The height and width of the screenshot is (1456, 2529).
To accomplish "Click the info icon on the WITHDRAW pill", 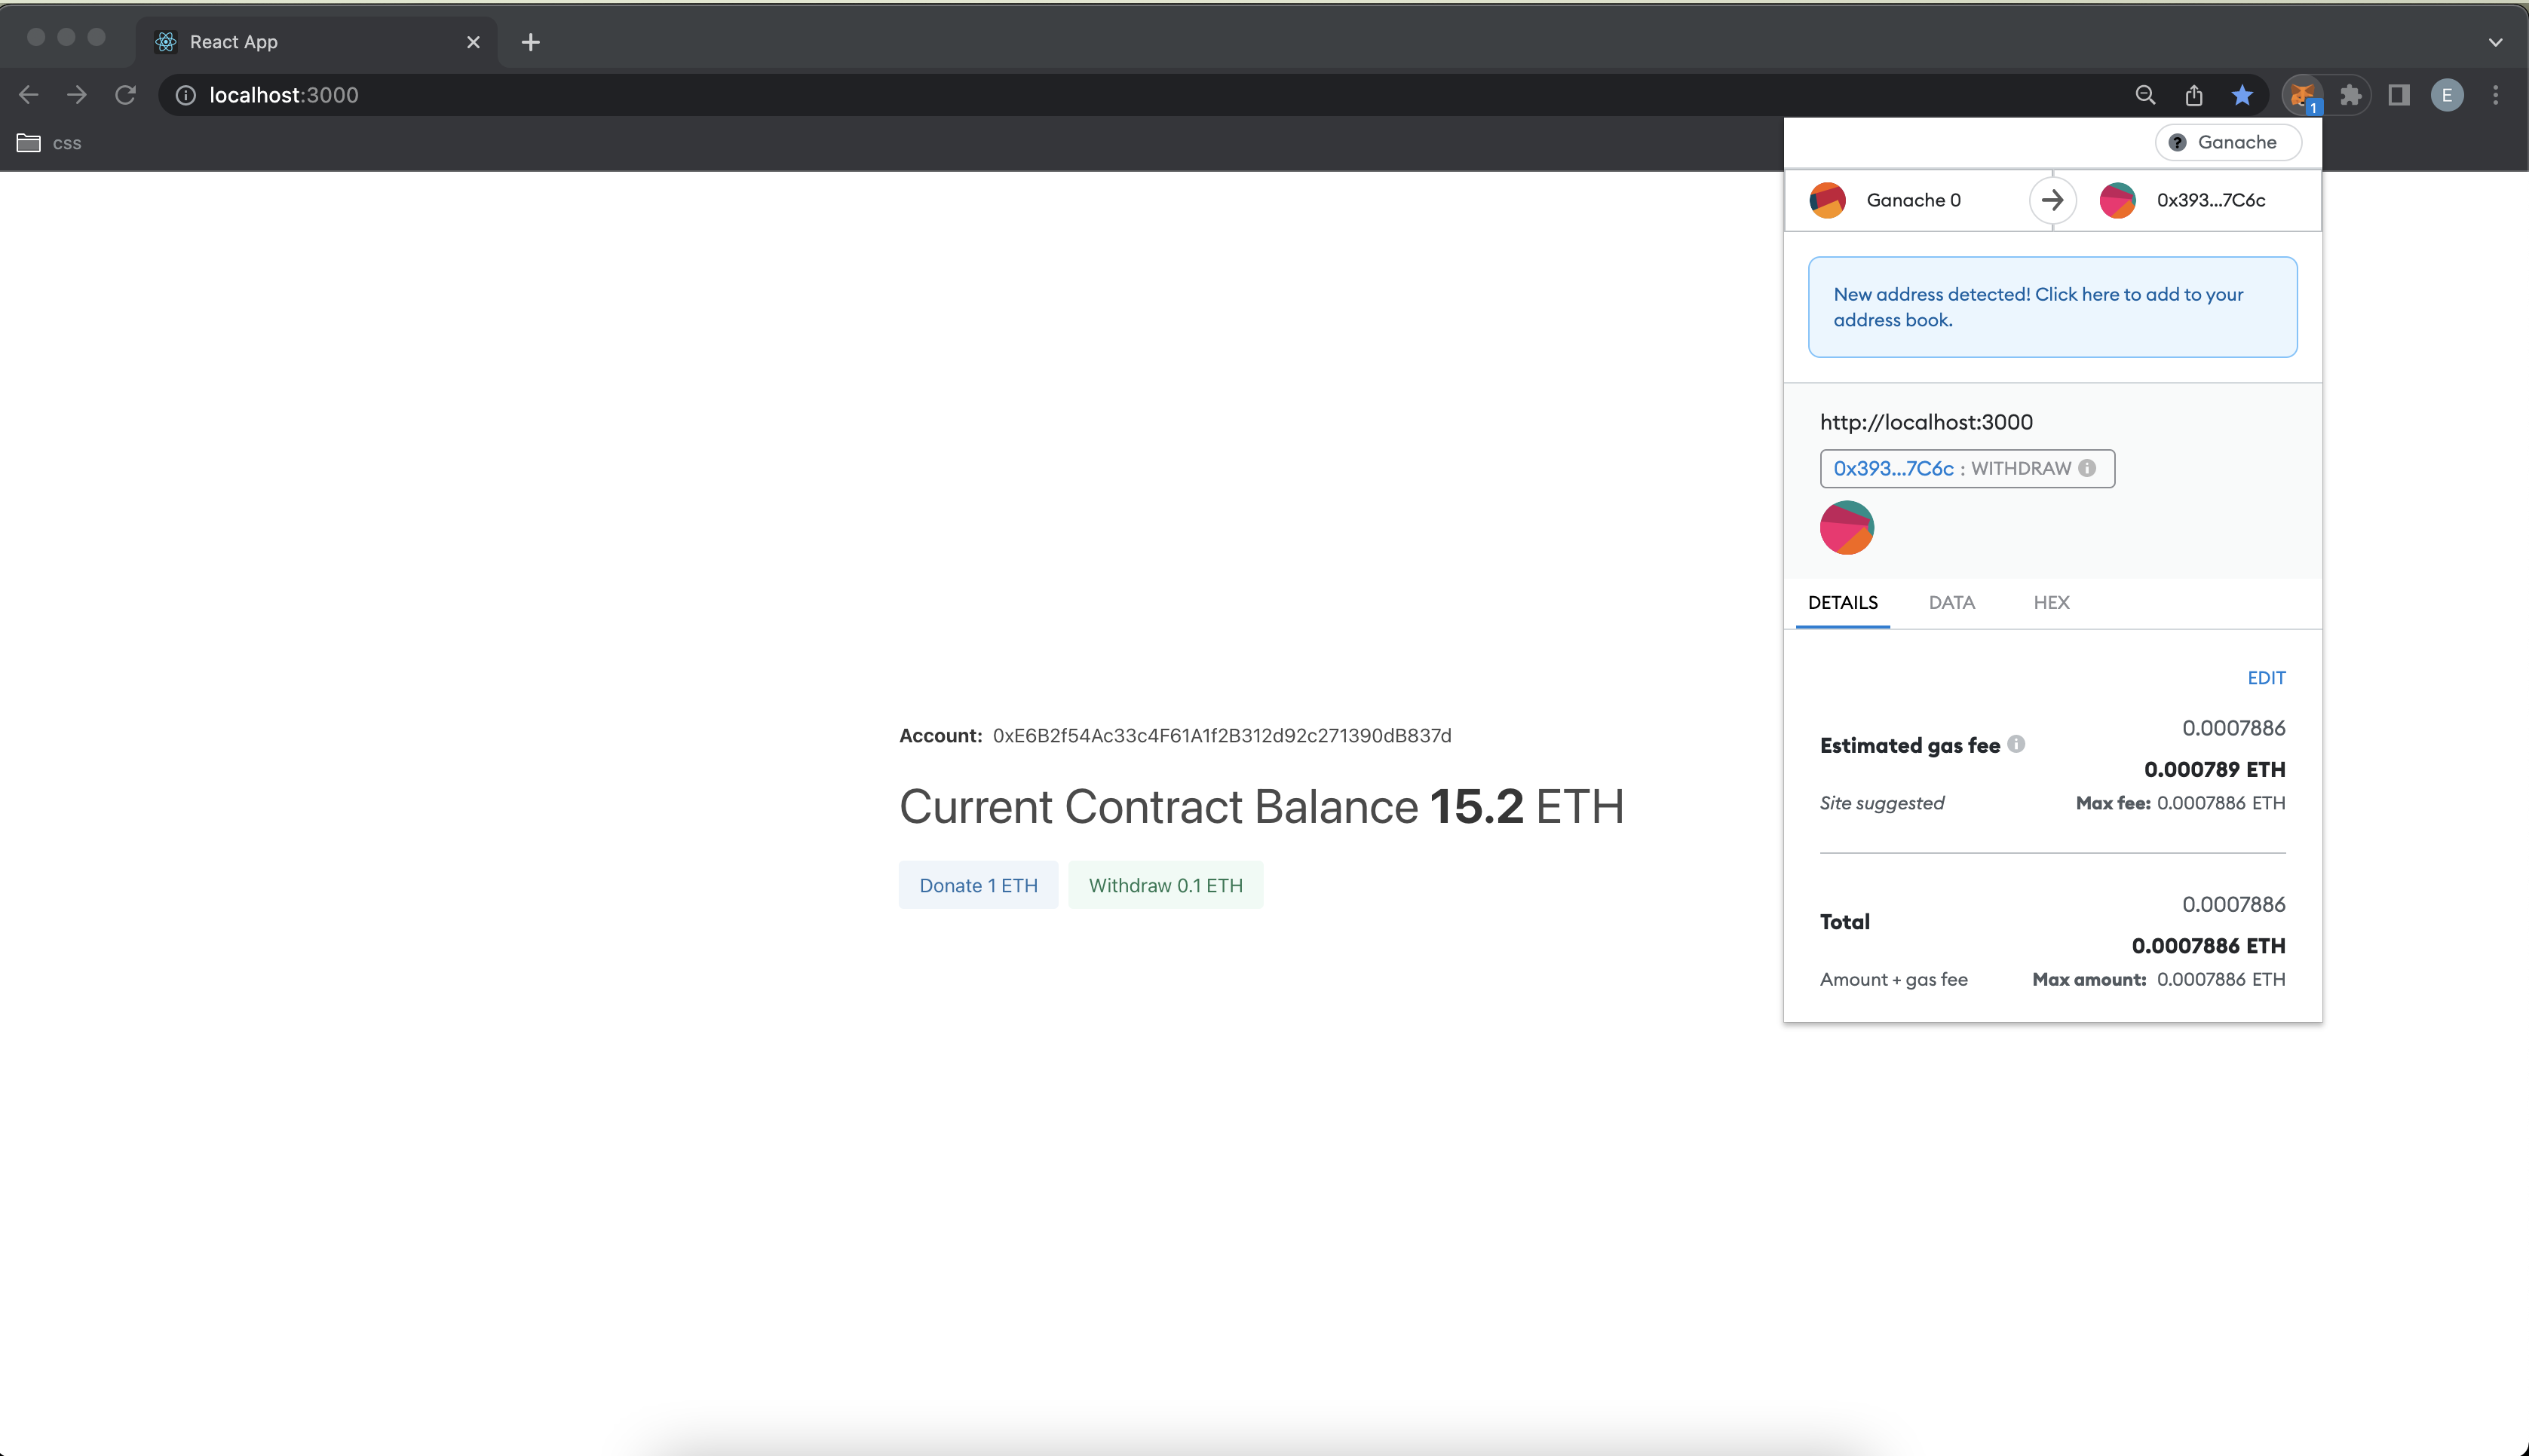I will pos(2088,468).
